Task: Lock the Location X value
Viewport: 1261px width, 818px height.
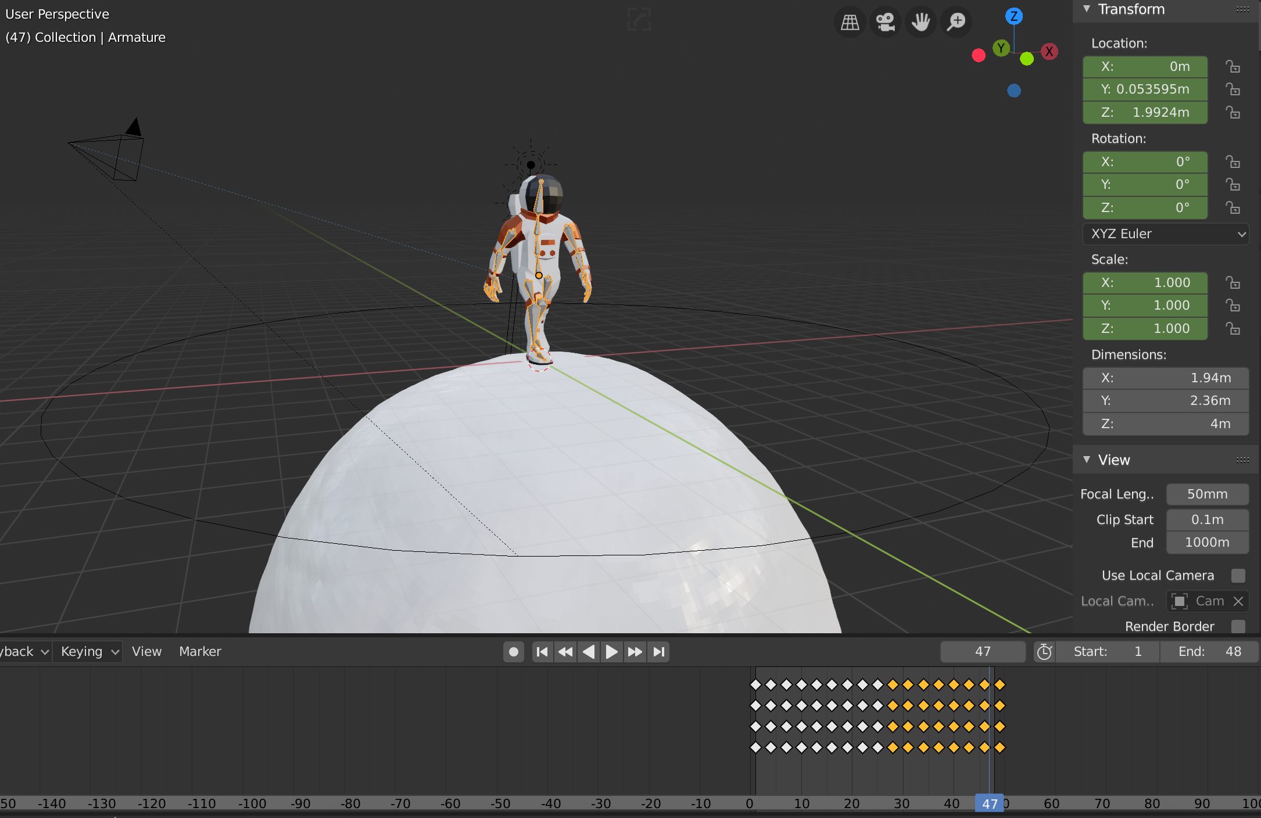Action: click(x=1233, y=67)
